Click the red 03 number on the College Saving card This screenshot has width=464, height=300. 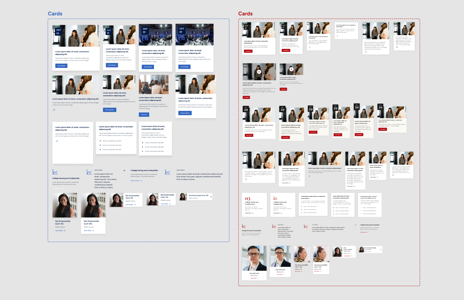pos(248,198)
